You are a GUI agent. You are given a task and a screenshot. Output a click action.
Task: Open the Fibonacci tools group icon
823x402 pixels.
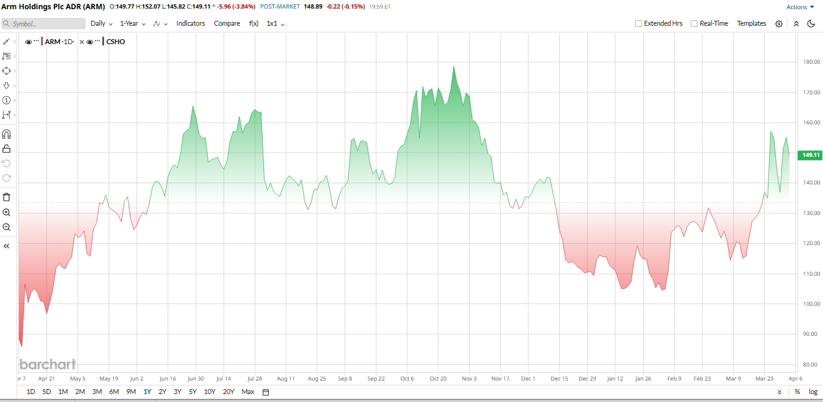coord(6,56)
